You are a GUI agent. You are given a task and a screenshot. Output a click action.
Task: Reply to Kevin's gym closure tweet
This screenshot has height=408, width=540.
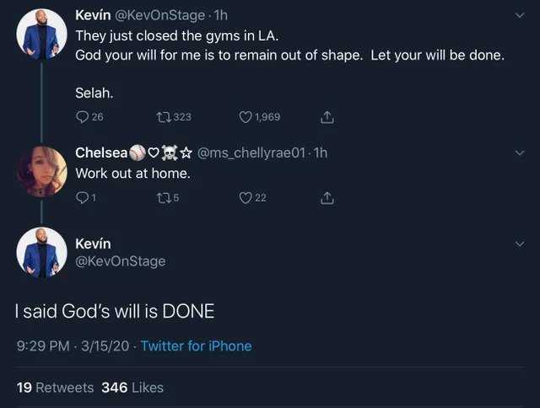82,117
